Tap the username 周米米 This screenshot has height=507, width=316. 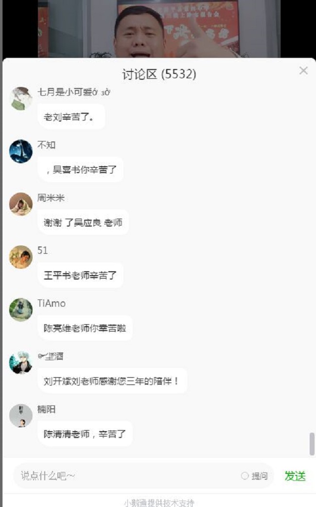click(x=51, y=197)
